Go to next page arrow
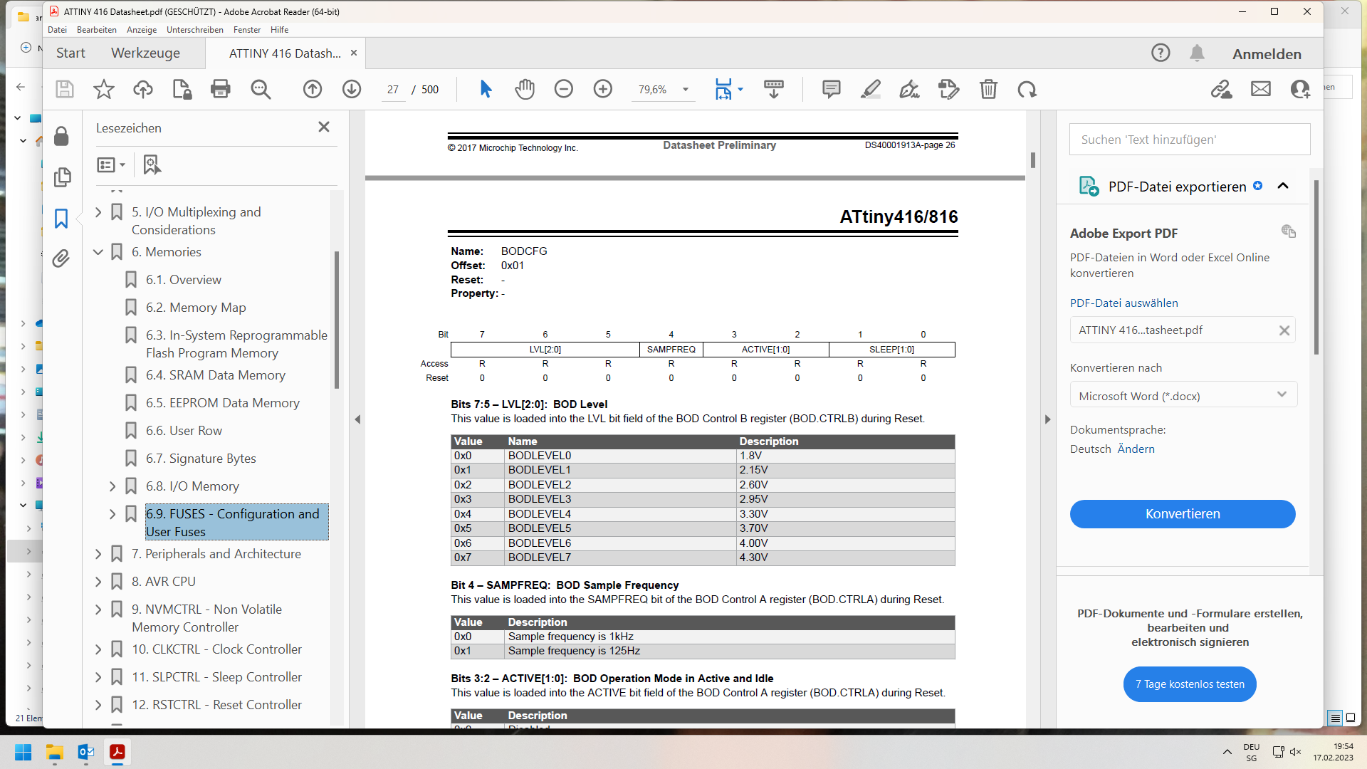This screenshot has width=1367, height=769. click(352, 89)
